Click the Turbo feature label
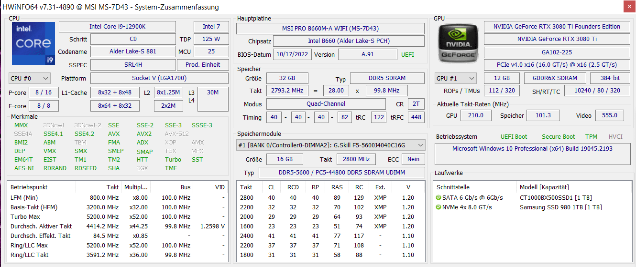 pyautogui.click(x=173, y=160)
